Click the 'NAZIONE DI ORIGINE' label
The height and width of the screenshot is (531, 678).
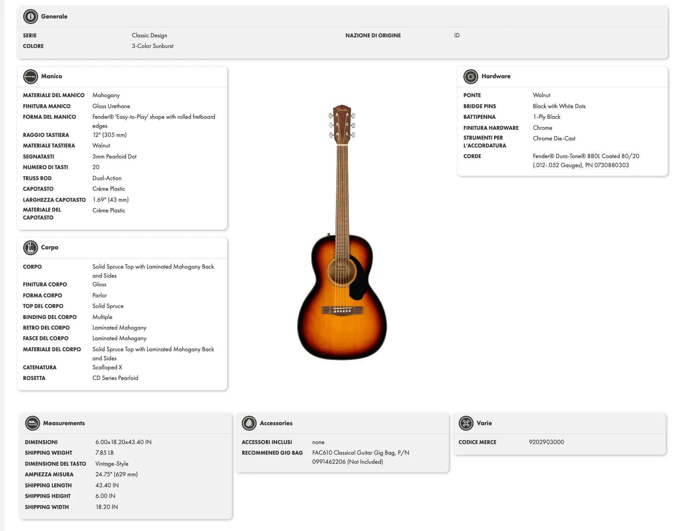click(373, 35)
